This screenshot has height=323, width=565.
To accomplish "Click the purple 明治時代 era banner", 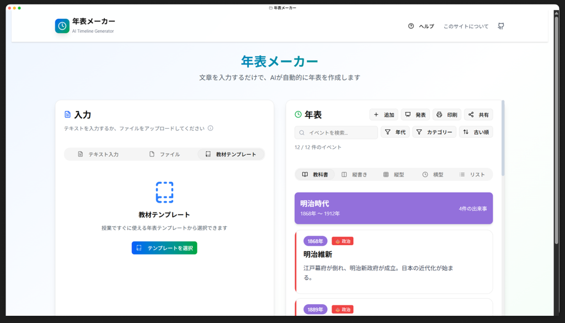I will (393, 208).
